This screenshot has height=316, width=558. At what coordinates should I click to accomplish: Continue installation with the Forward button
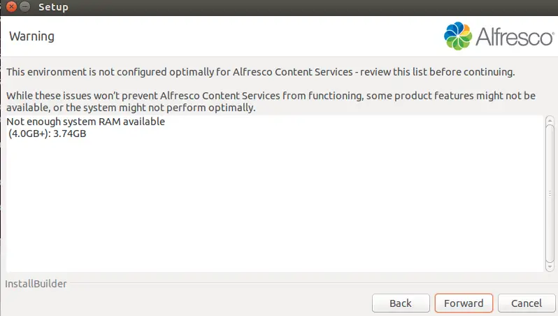pos(464,303)
